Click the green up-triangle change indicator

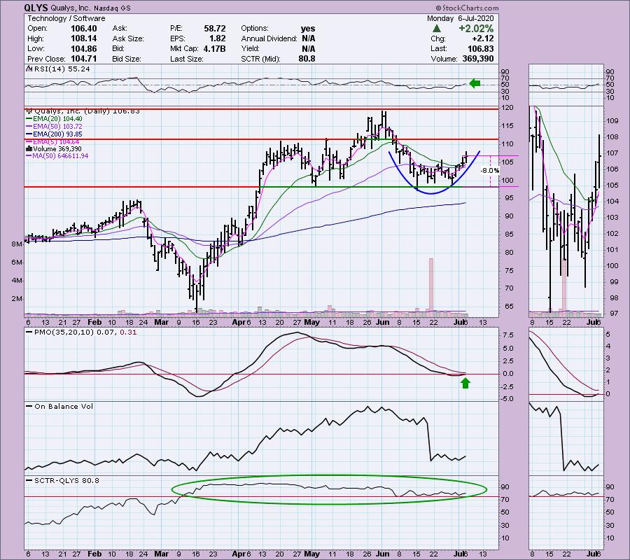tap(437, 29)
